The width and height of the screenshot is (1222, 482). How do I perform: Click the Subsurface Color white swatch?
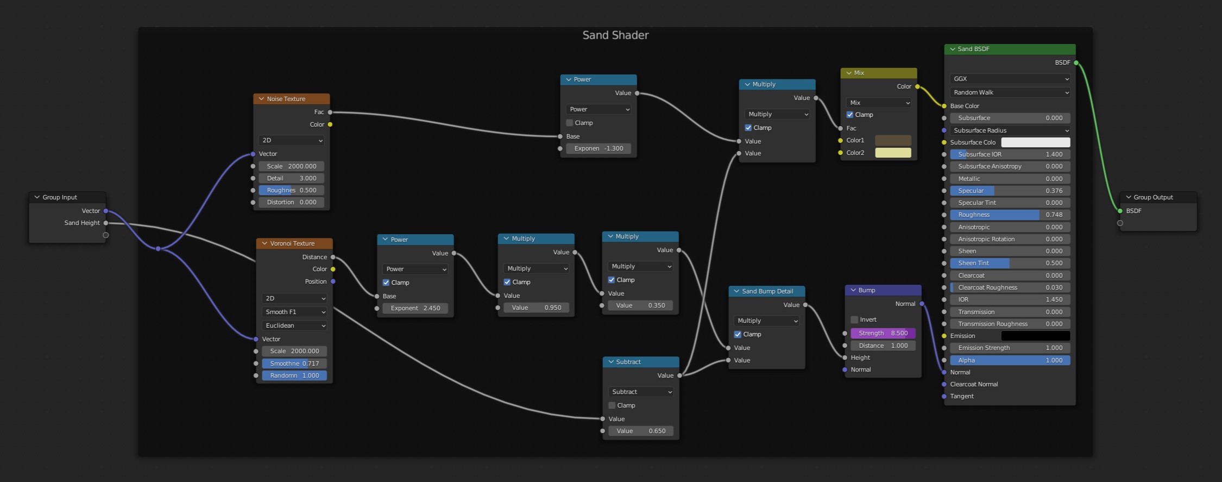[1035, 142]
